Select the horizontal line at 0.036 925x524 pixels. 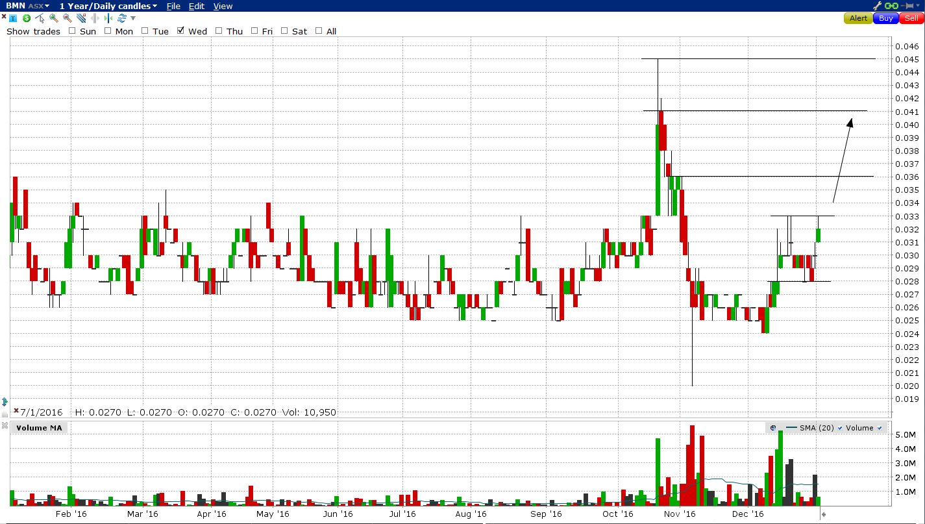[772, 176]
